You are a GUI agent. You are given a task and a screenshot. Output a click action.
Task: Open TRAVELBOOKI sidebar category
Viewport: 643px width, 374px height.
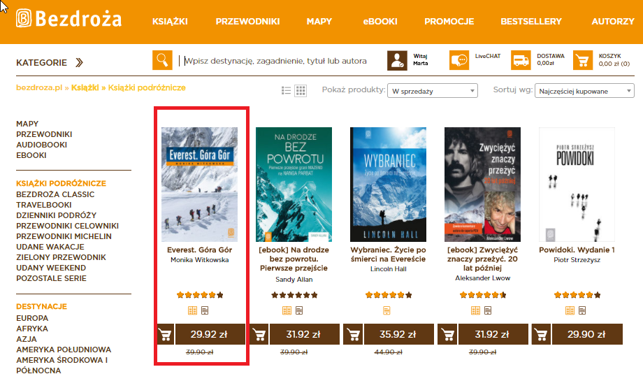[44, 205]
